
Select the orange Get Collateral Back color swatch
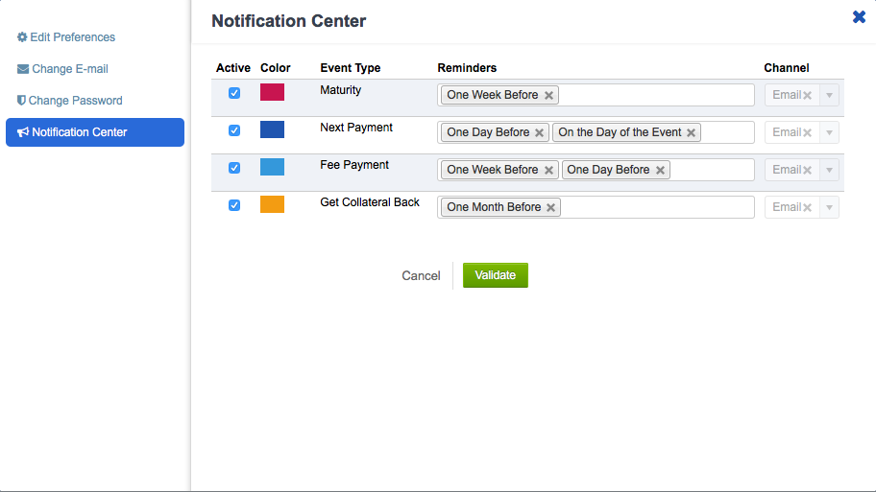point(272,204)
